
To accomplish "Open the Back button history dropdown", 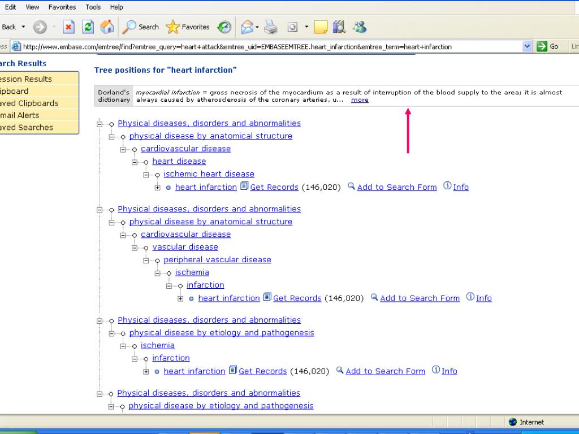I will (x=23, y=27).
